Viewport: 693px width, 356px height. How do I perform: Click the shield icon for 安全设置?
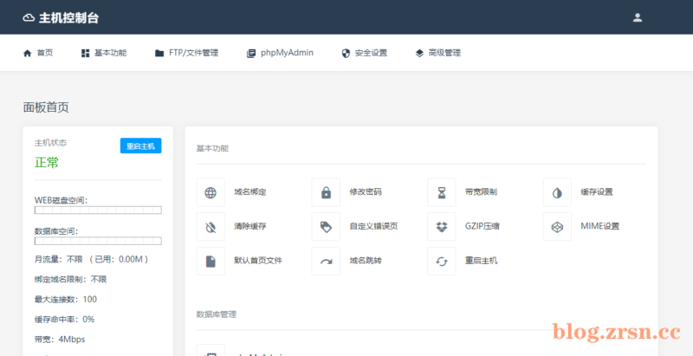pyautogui.click(x=346, y=54)
